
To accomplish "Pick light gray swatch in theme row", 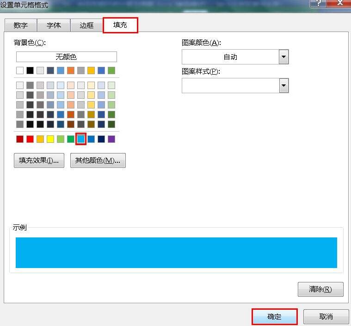I will [40, 70].
